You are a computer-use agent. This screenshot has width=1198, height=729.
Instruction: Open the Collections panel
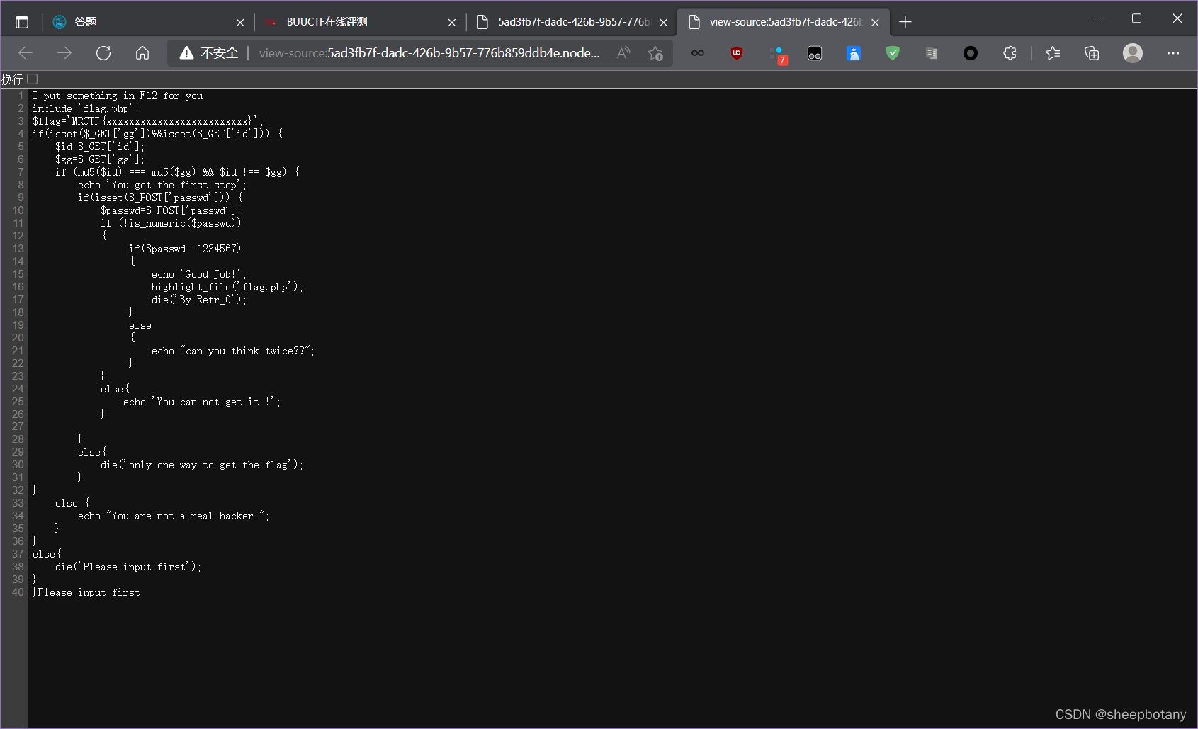tap(1092, 53)
